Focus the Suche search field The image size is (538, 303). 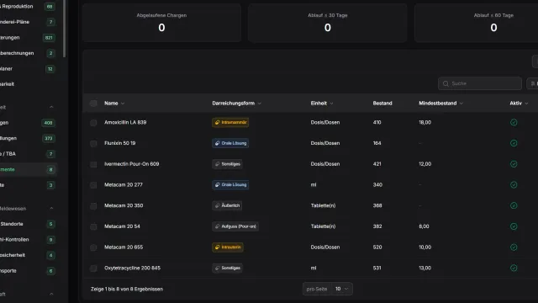(x=480, y=83)
